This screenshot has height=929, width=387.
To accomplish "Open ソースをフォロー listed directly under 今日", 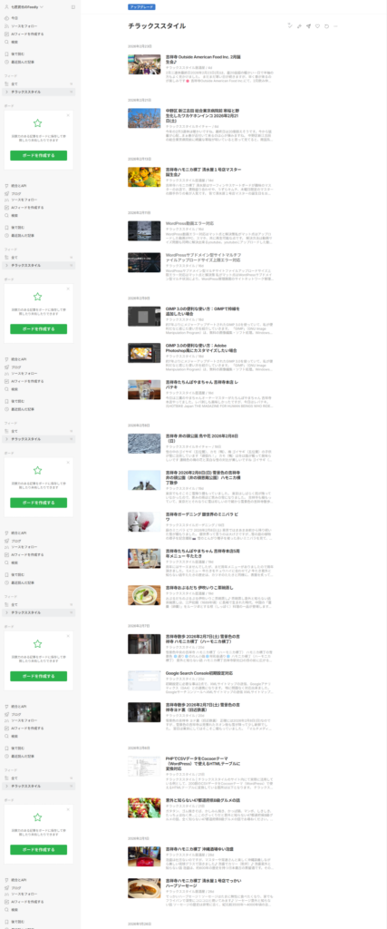I will (x=24, y=26).
